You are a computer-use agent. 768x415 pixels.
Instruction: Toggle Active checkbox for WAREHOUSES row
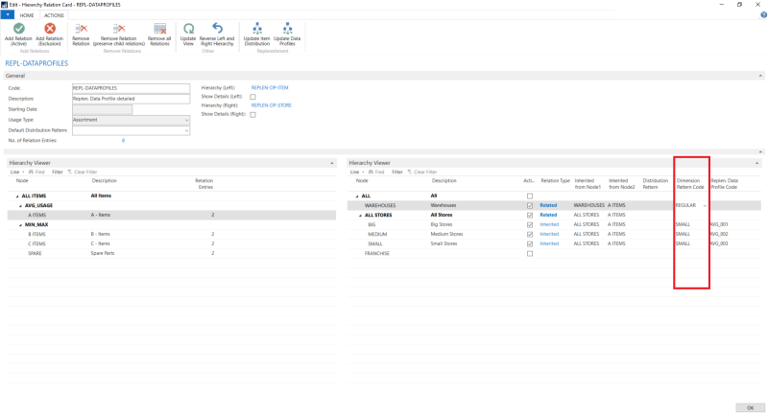click(x=530, y=206)
